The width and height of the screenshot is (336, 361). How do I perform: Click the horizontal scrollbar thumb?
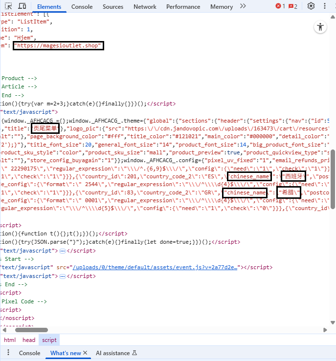click(x=32, y=330)
